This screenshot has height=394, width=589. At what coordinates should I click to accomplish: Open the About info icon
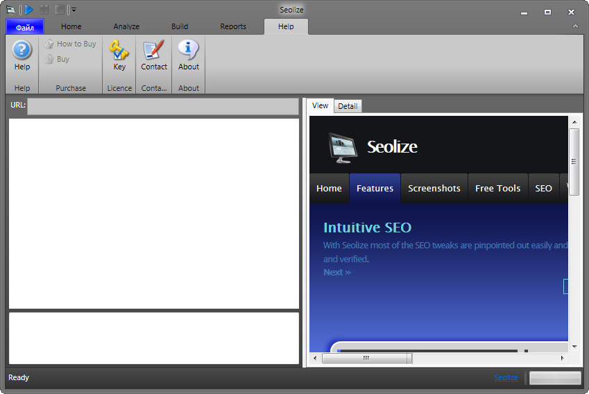click(188, 51)
